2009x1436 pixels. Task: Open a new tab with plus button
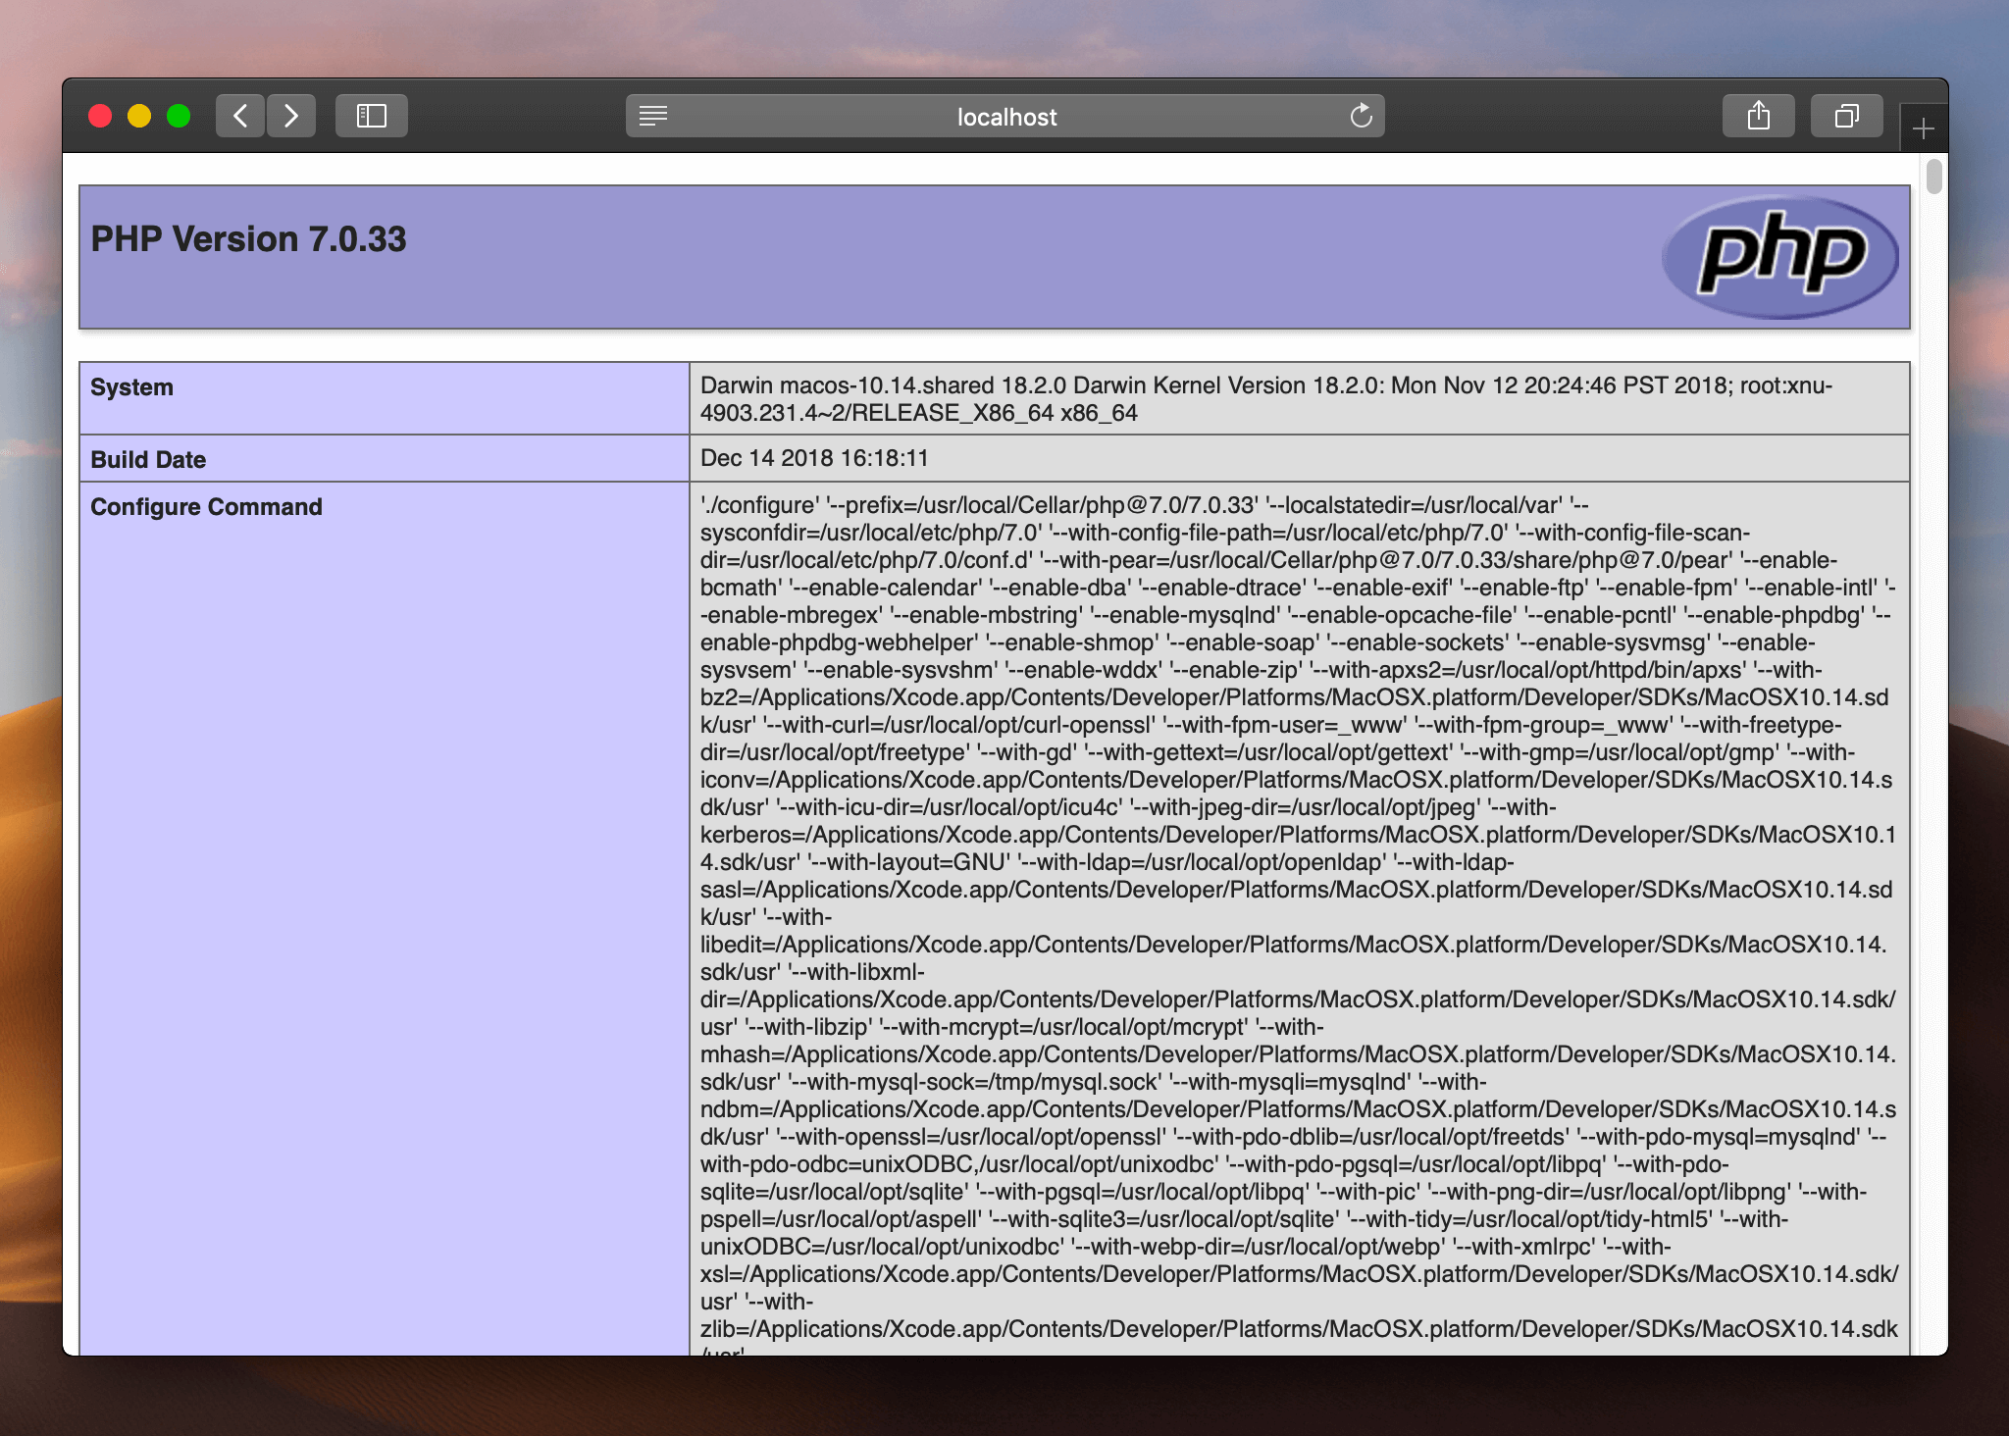point(1923,128)
